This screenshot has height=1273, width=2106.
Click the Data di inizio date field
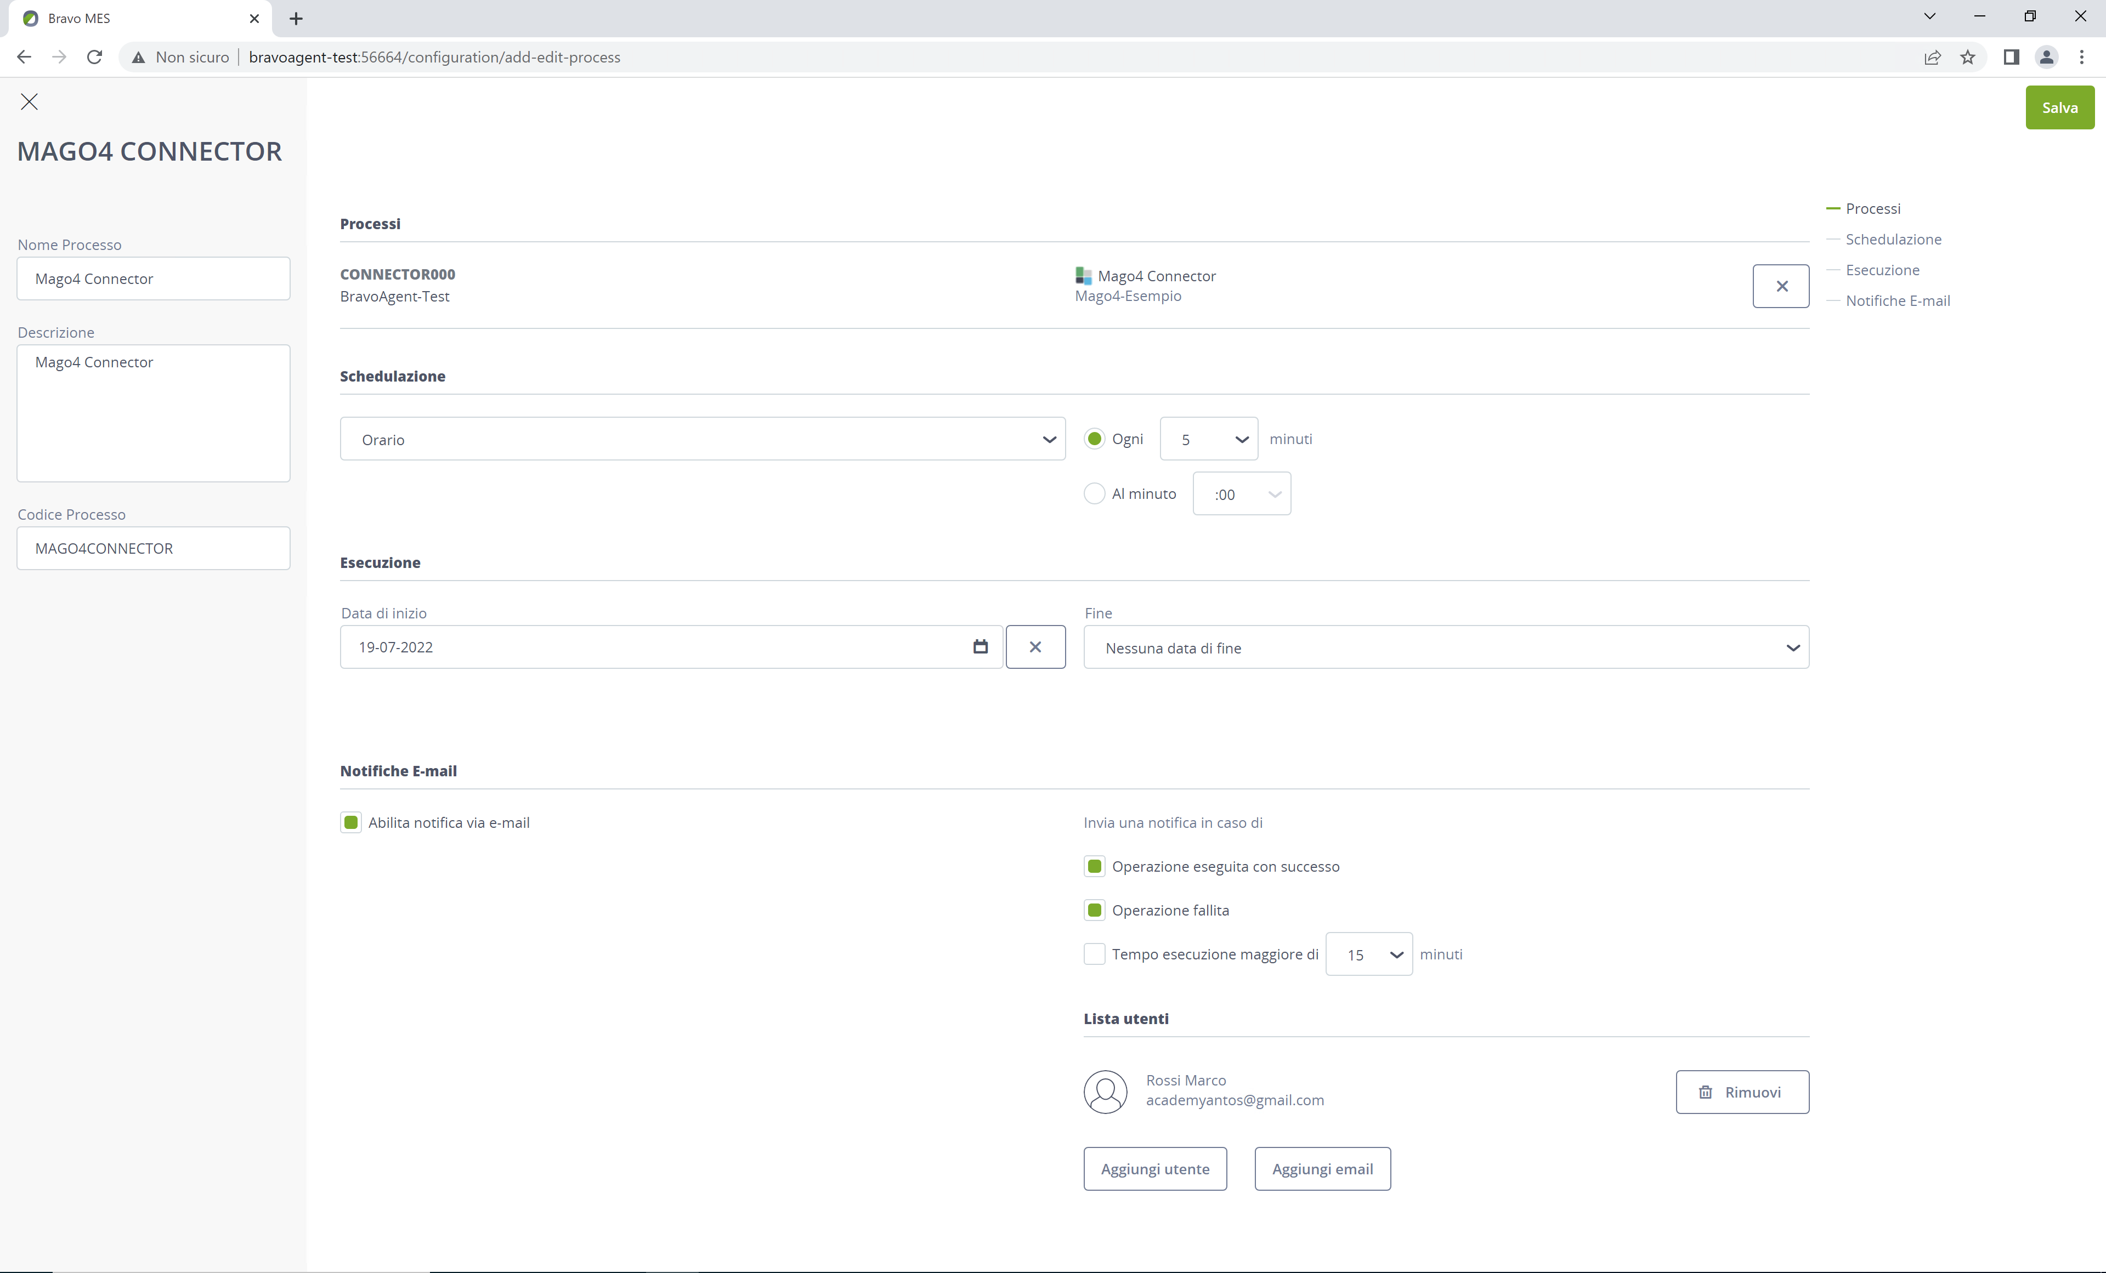click(671, 647)
